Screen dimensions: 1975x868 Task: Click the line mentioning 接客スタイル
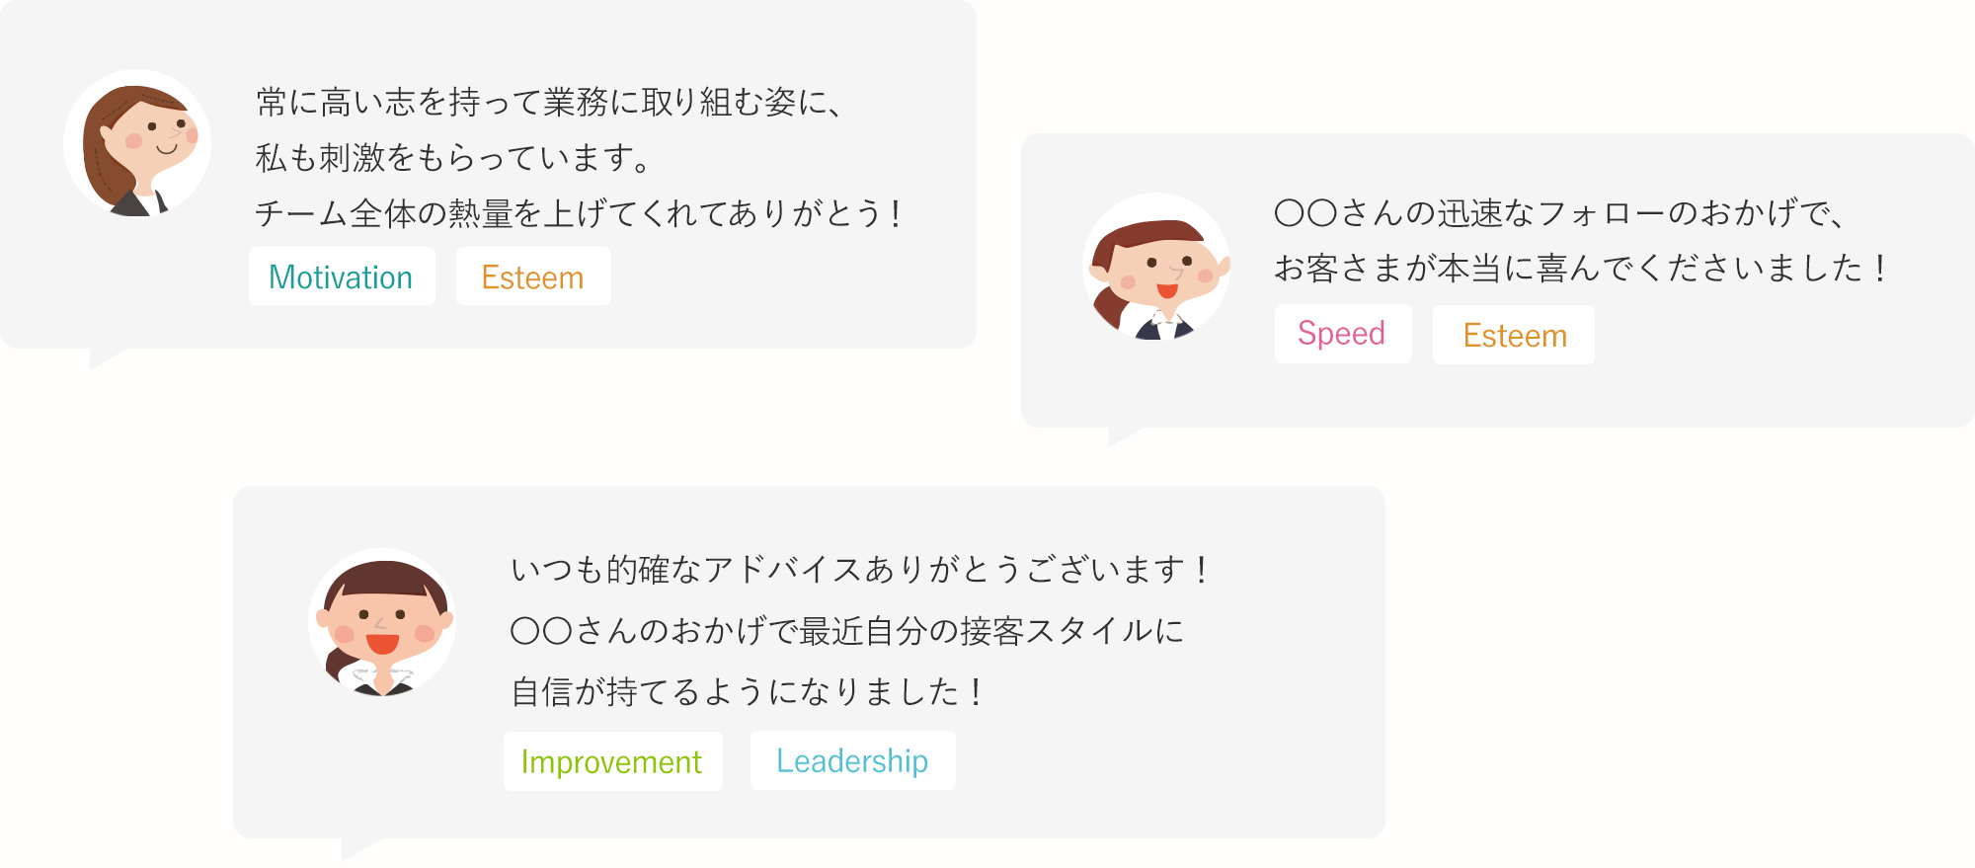[x=847, y=630]
